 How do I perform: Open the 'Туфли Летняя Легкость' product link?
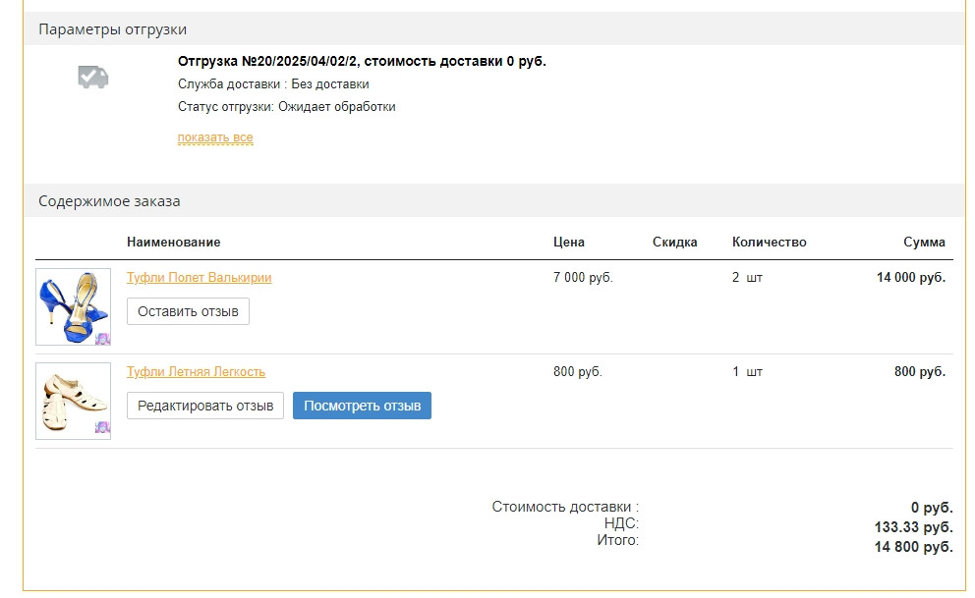pos(196,372)
